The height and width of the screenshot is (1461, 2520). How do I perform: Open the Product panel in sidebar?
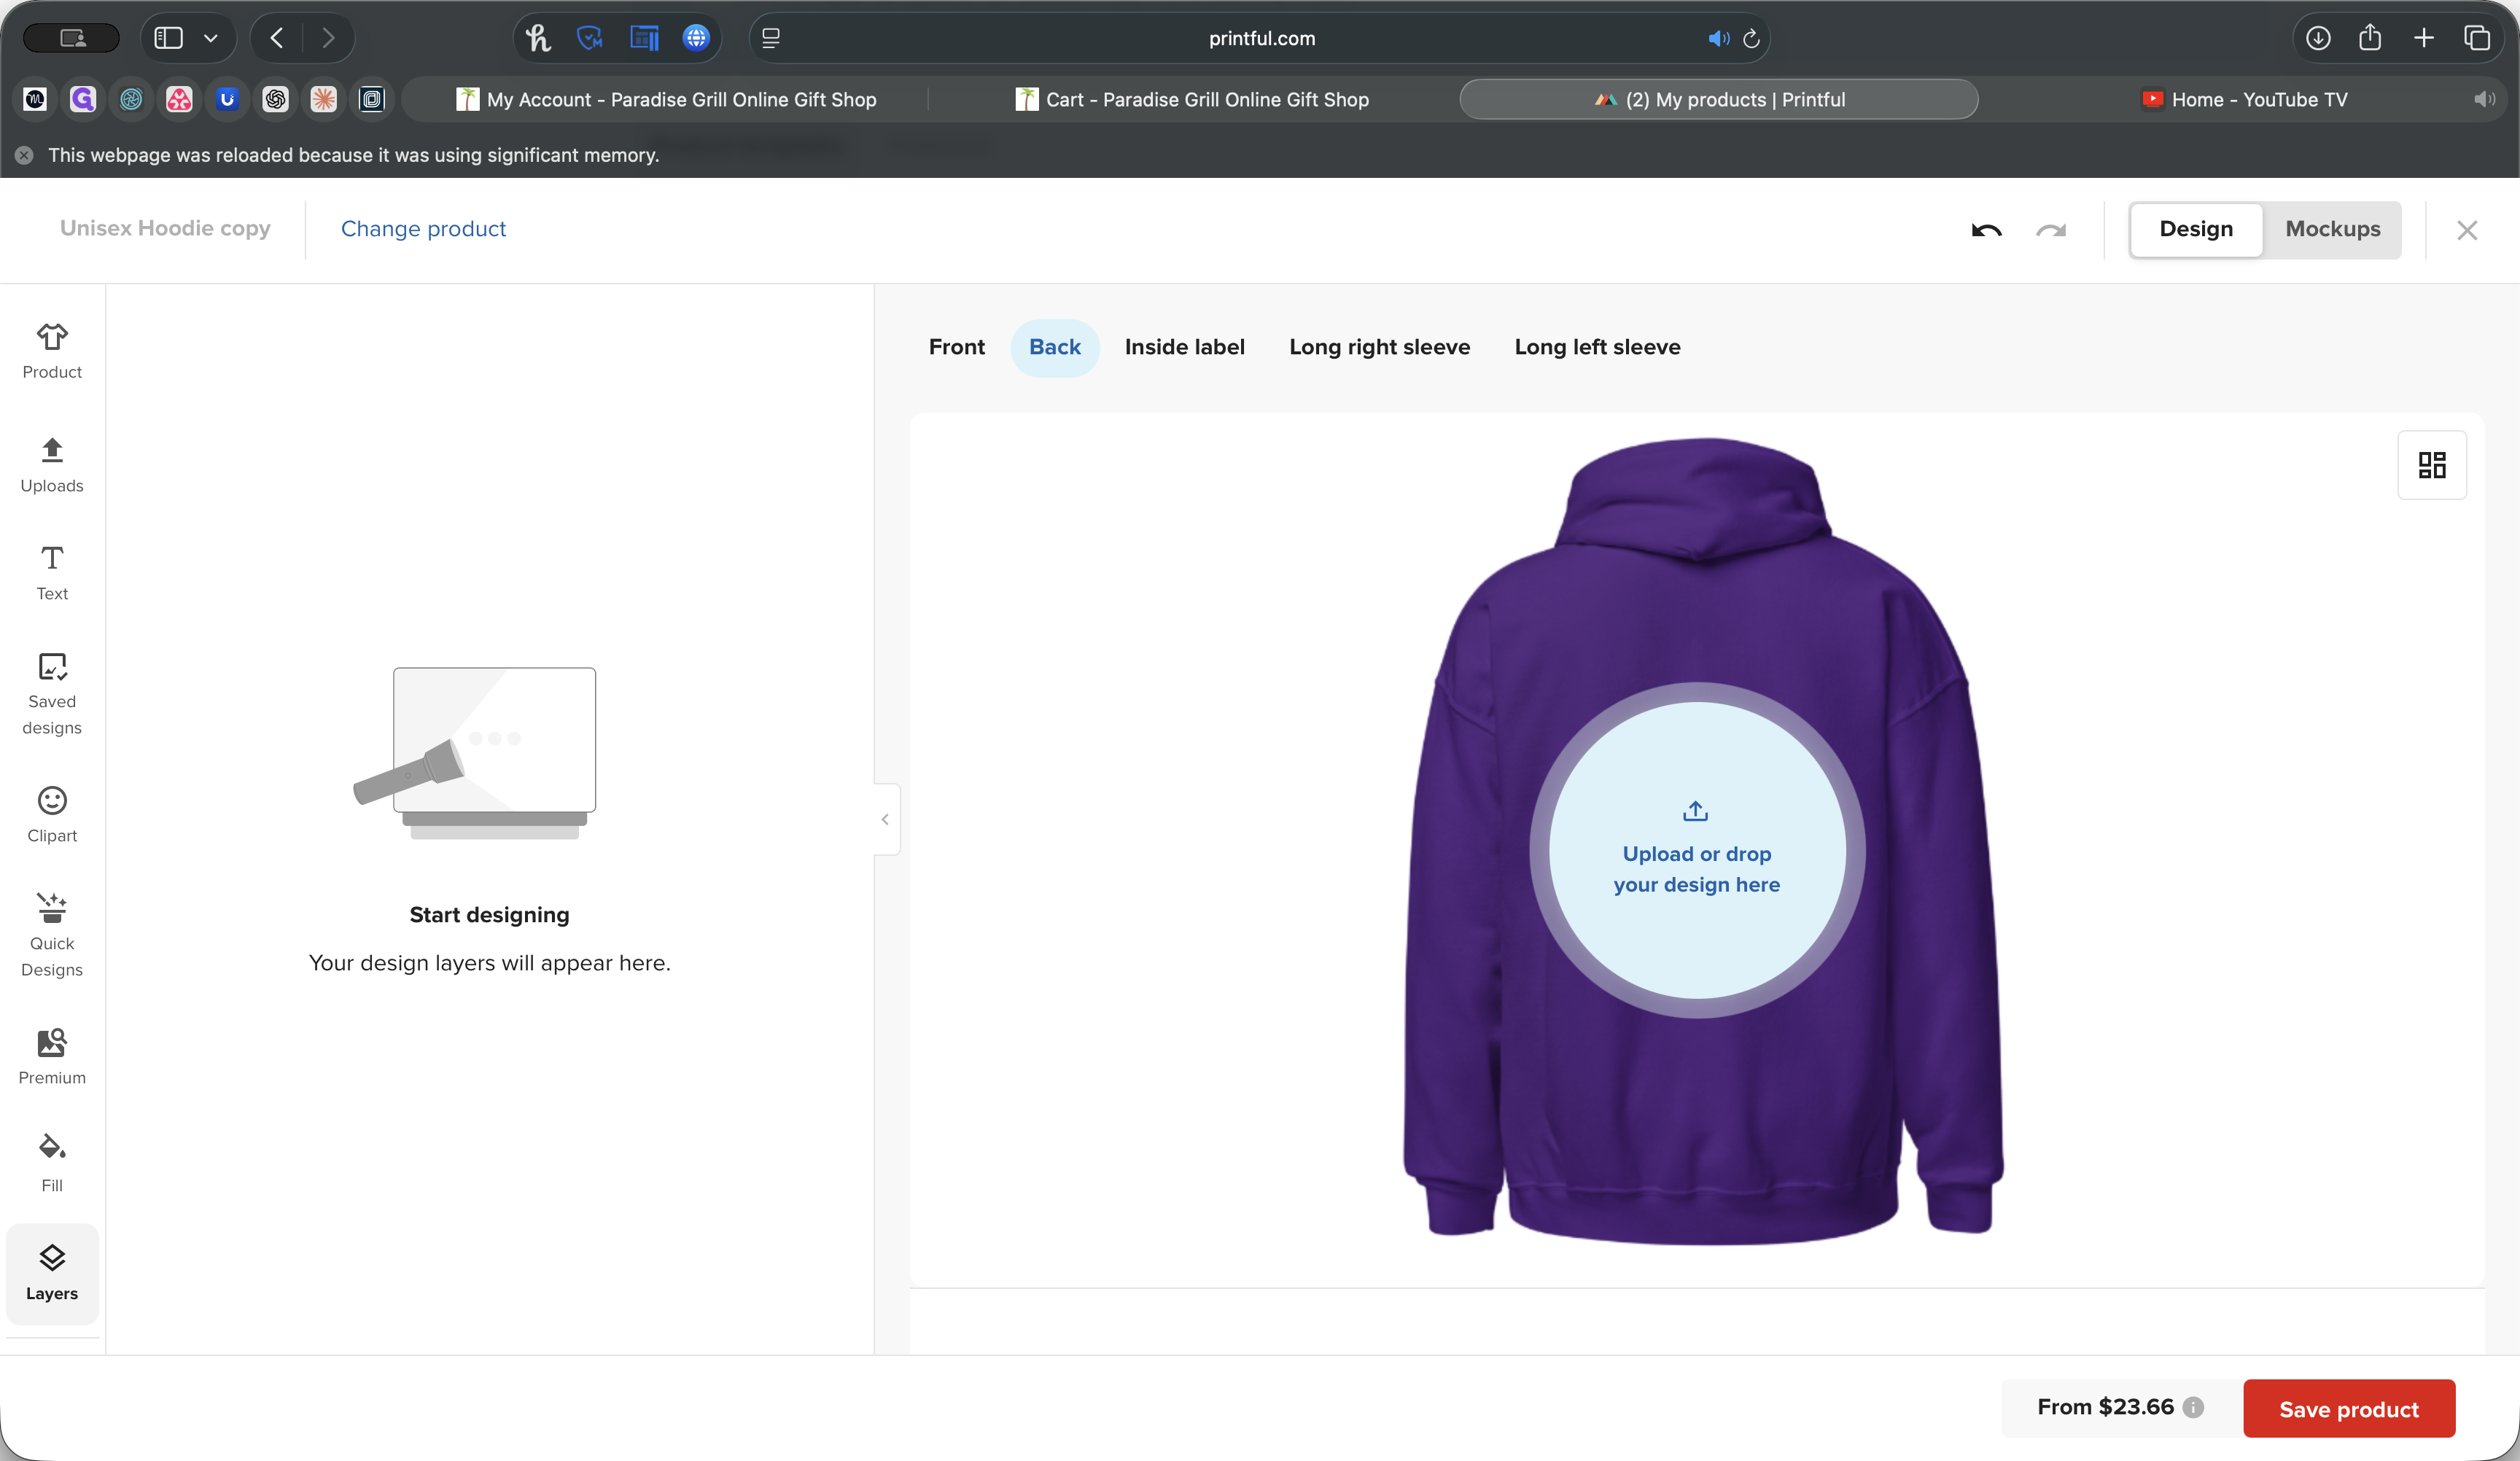(x=52, y=350)
